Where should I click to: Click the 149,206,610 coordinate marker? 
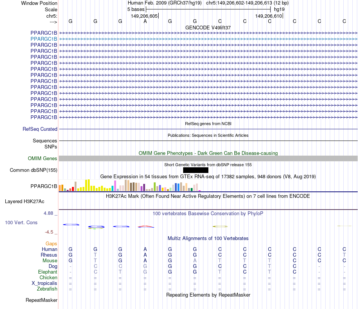(269, 16)
